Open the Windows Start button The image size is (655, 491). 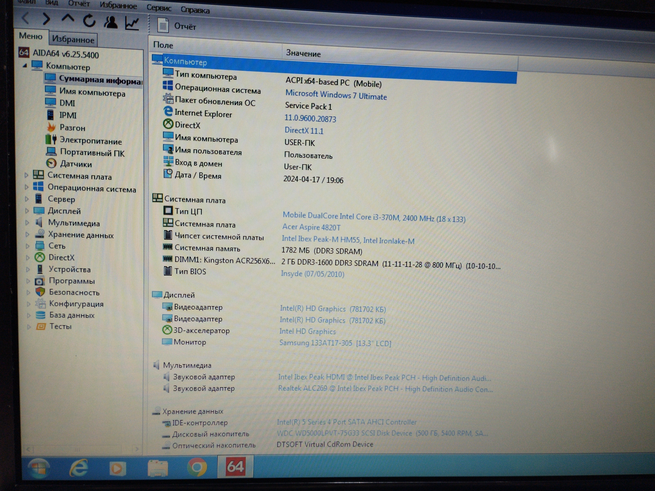[39, 468]
